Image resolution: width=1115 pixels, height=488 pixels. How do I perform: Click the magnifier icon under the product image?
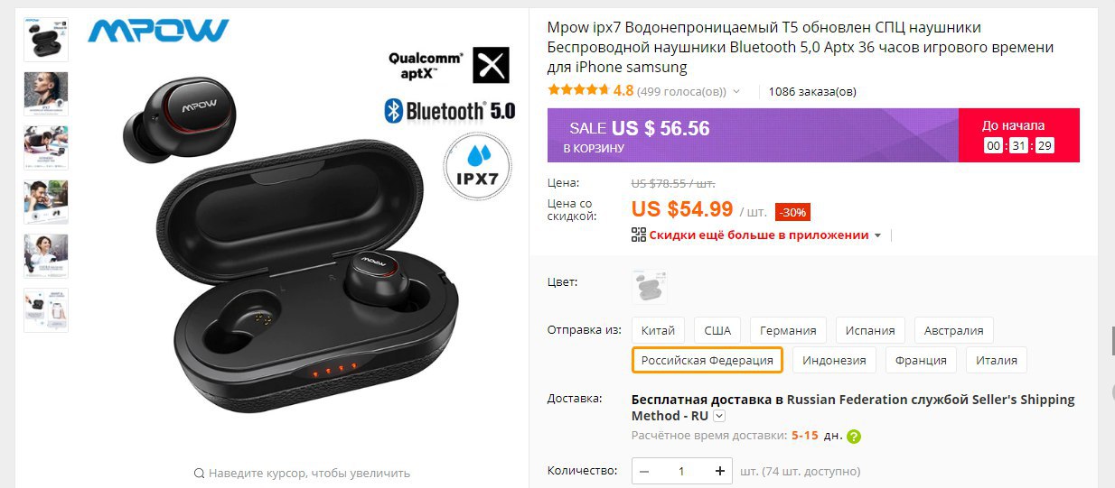click(x=200, y=473)
